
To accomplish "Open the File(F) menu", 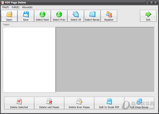I will pyautogui.click(x=5, y=7).
